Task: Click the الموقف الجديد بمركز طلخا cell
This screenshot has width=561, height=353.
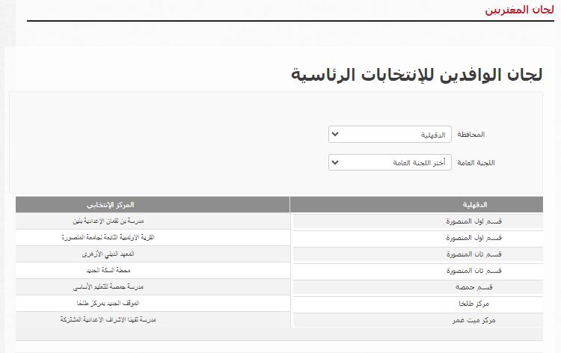Action: [x=153, y=304]
